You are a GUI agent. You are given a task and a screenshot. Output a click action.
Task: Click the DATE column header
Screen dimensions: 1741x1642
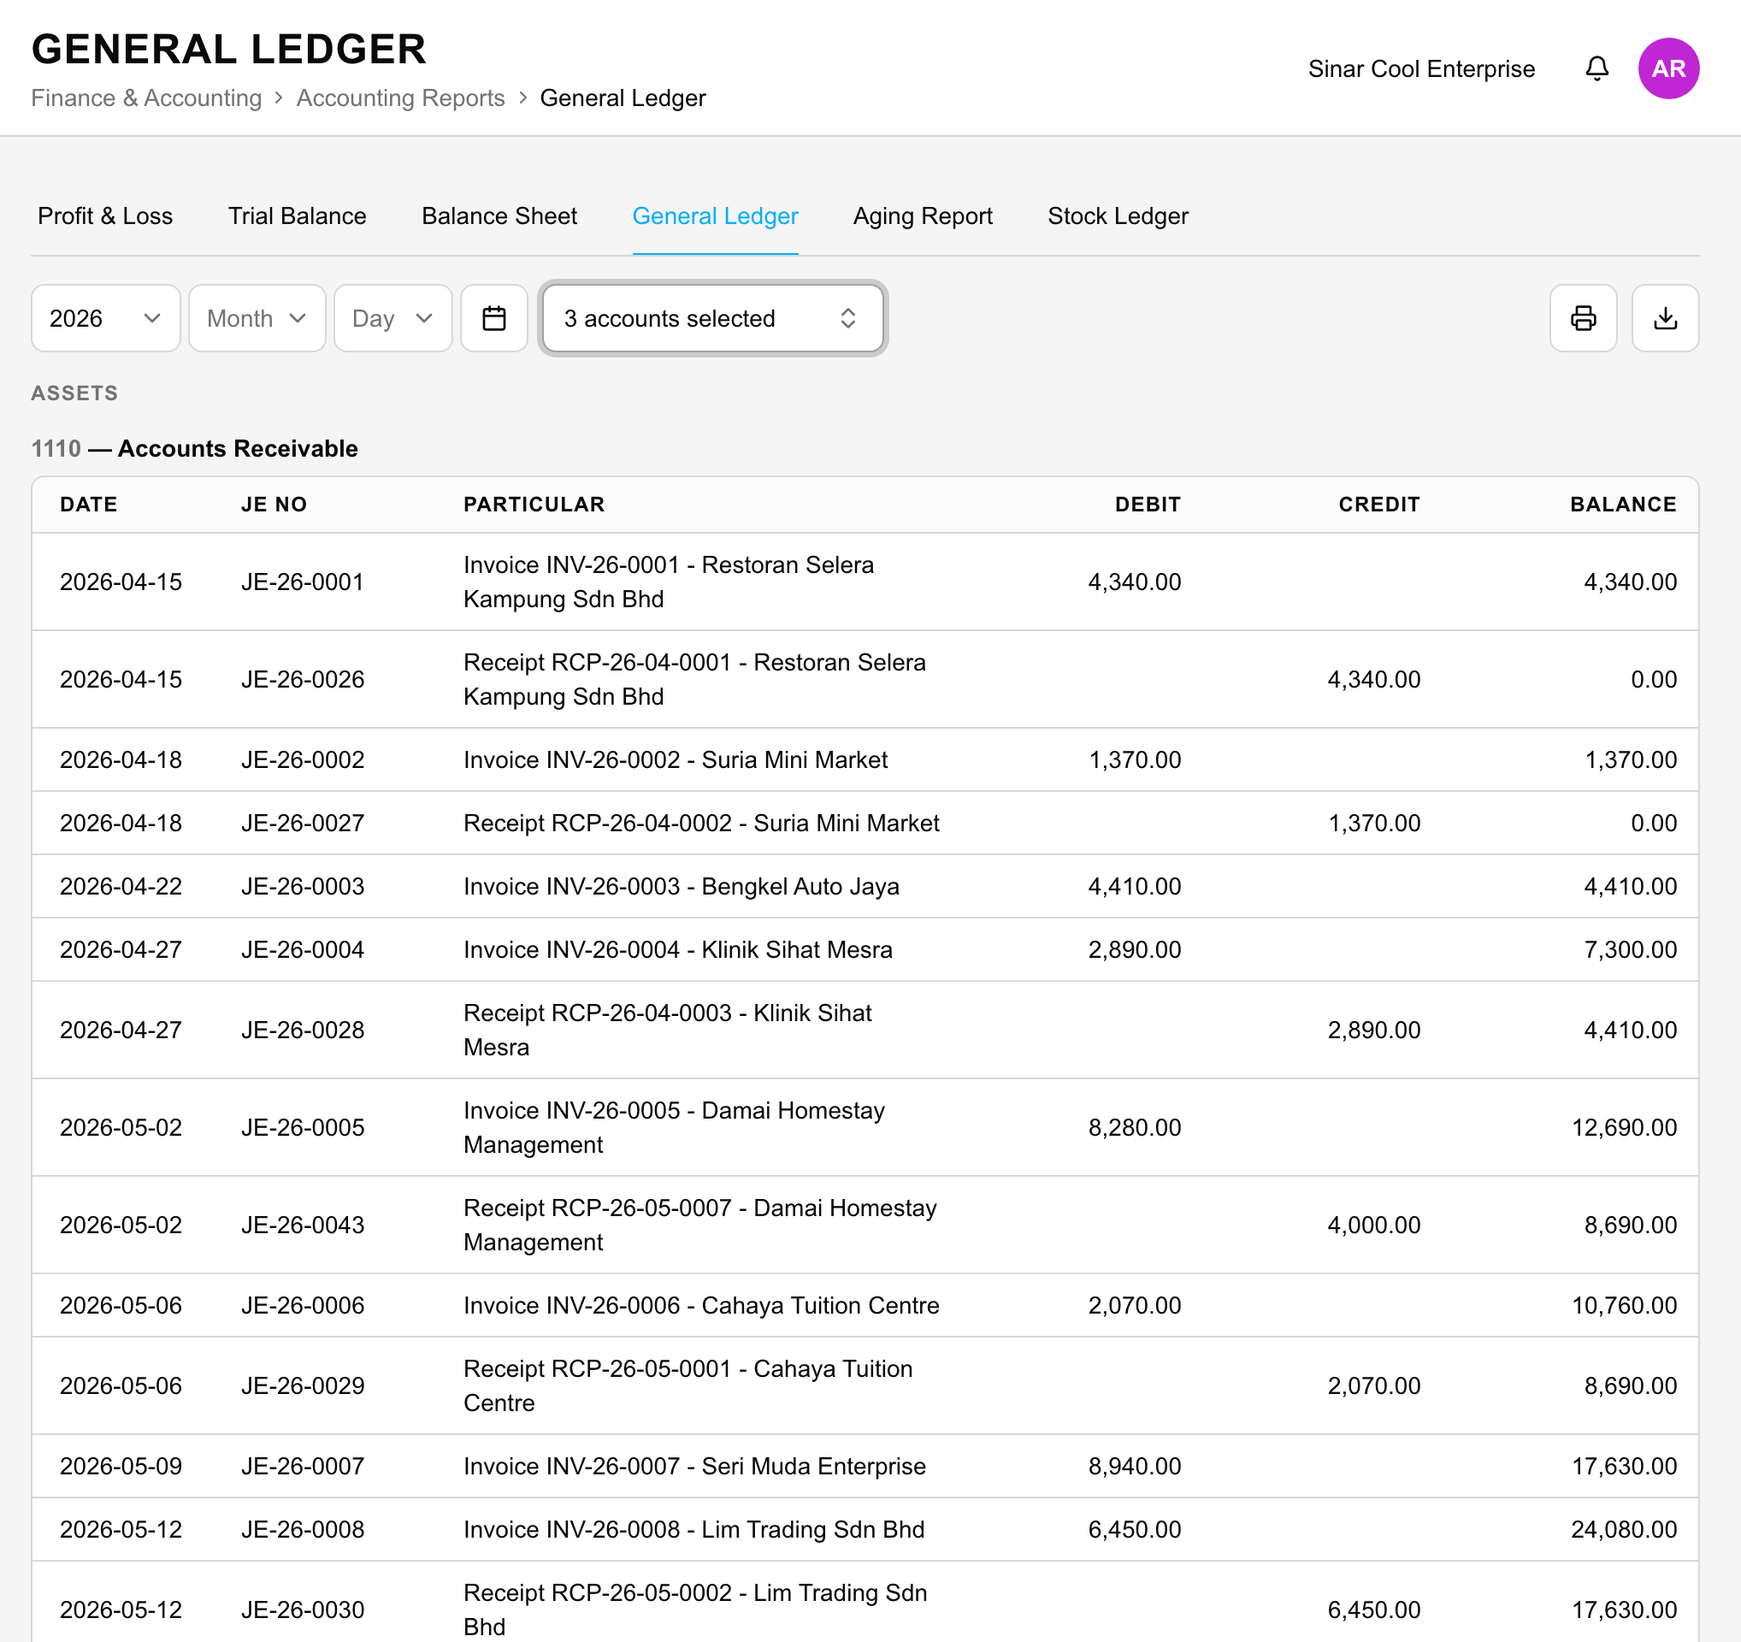[88, 505]
